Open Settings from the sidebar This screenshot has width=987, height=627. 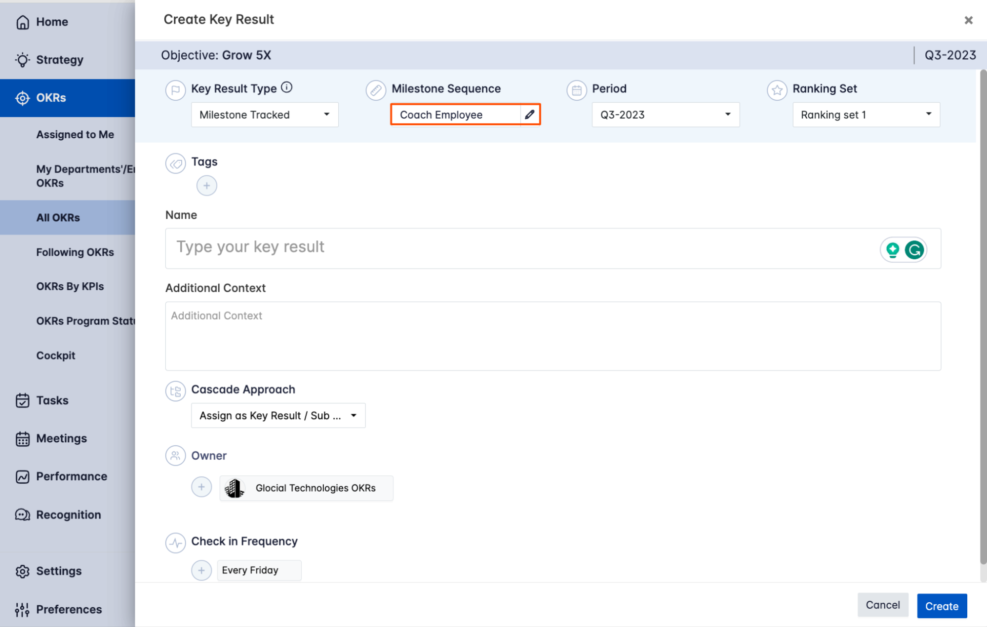click(x=58, y=571)
